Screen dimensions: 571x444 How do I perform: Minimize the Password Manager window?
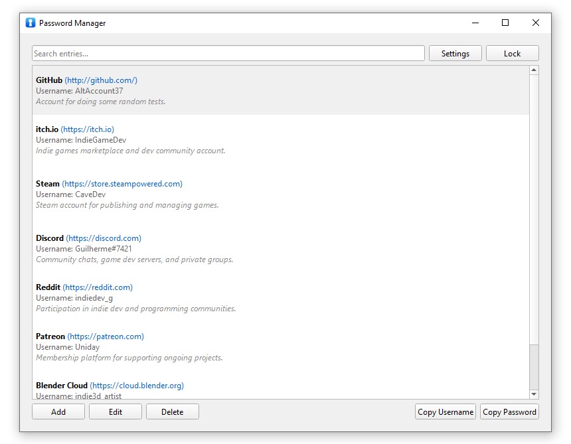pyautogui.click(x=475, y=23)
